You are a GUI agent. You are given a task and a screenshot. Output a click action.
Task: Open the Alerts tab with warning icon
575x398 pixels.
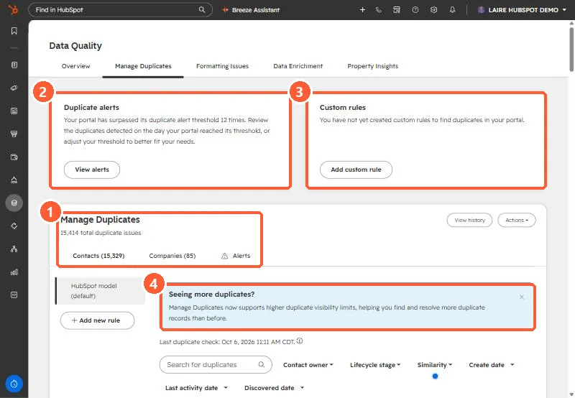pyautogui.click(x=236, y=256)
